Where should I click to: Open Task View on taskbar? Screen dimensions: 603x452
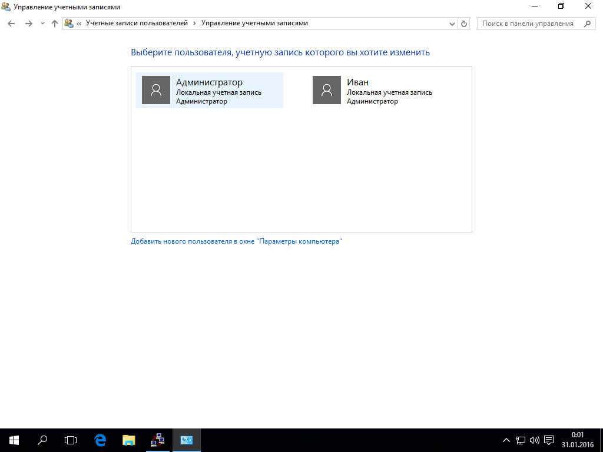[71, 440]
